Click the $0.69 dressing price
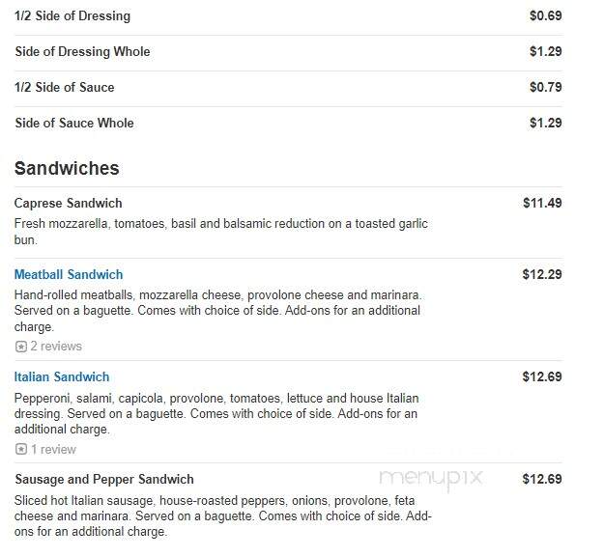 tap(546, 15)
